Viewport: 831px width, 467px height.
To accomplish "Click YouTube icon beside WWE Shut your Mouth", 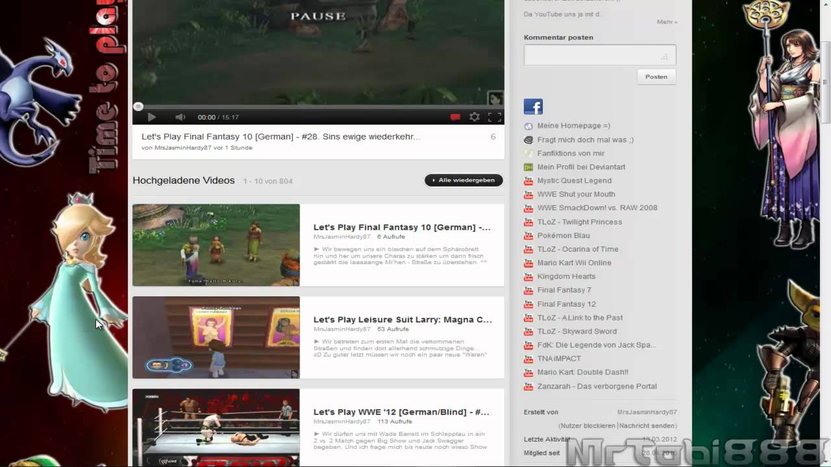I will click(x=528, y=195).
